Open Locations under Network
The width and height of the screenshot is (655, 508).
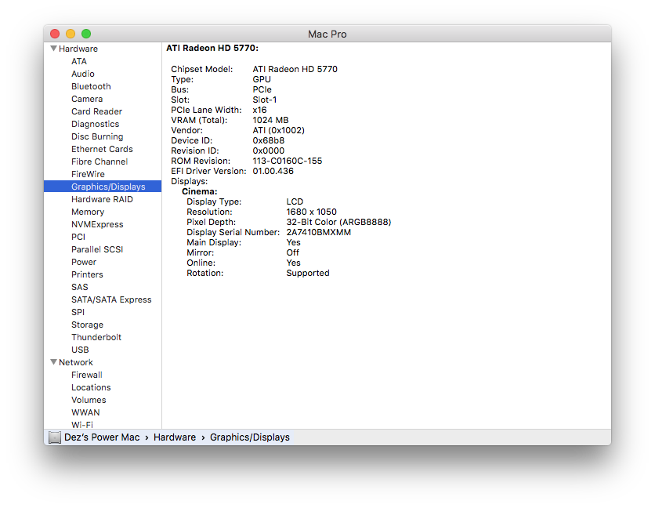point(91,387)
